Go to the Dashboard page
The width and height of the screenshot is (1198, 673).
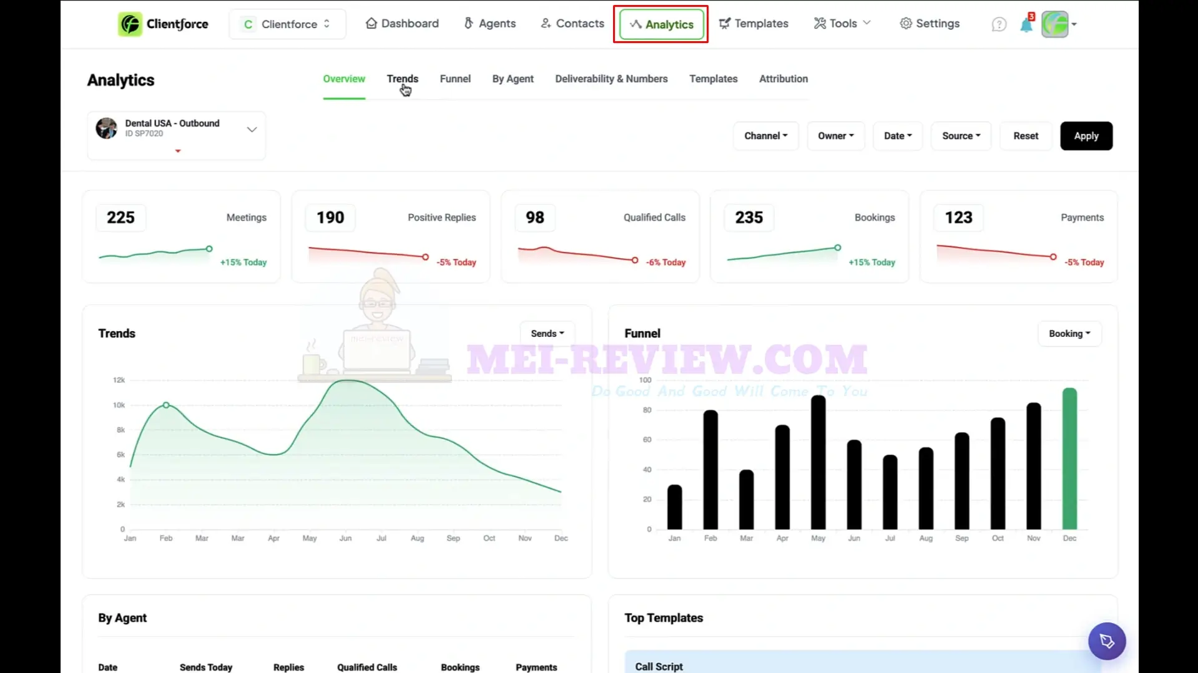click(402, 24)
